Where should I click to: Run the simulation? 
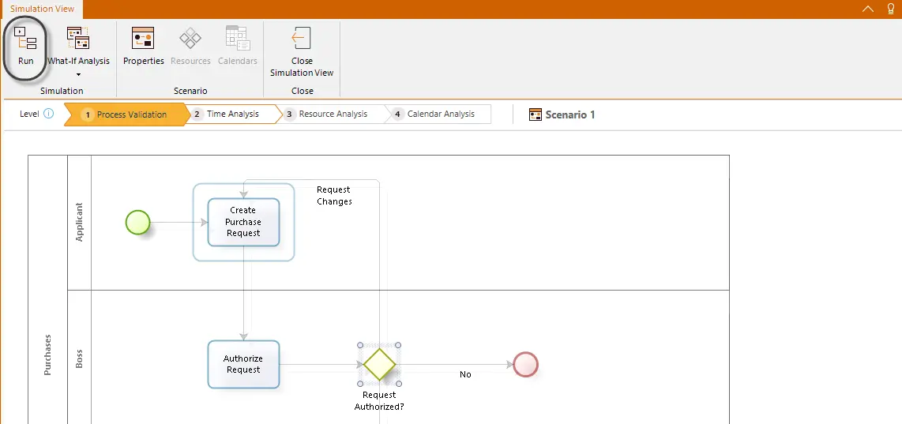click(x=26, y=46)
